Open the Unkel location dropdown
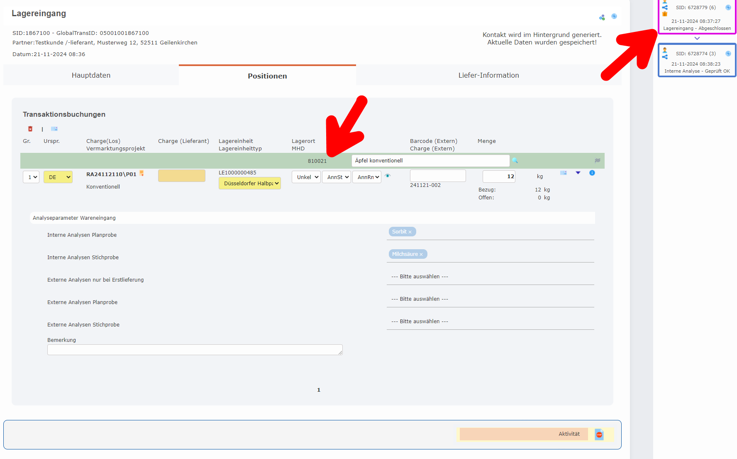 (306, 177)
